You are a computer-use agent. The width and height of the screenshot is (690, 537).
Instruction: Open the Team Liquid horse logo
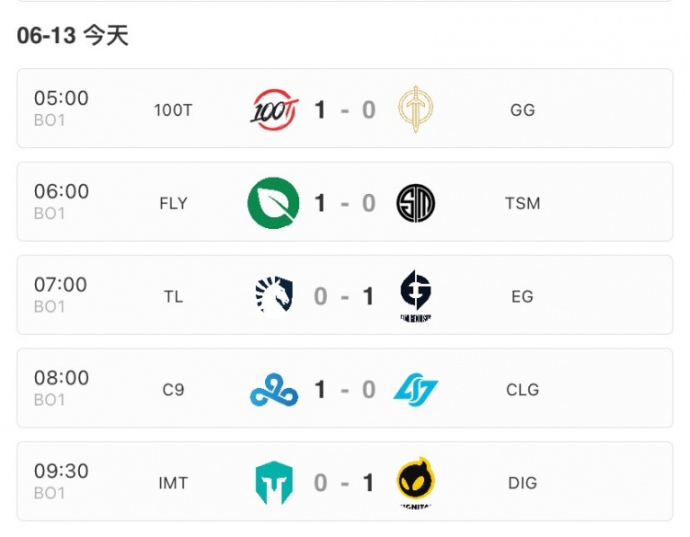[x=273, y=296]
